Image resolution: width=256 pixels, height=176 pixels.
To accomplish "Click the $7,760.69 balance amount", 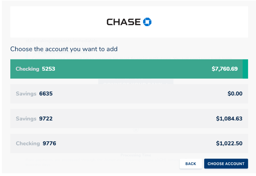I will [x=225, y=69].
